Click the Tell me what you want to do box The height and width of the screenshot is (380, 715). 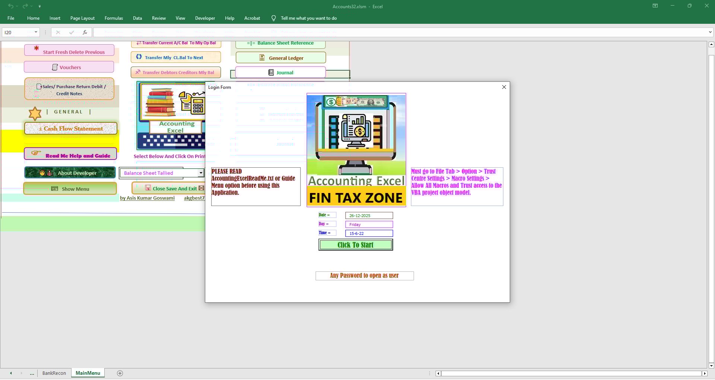309,18
